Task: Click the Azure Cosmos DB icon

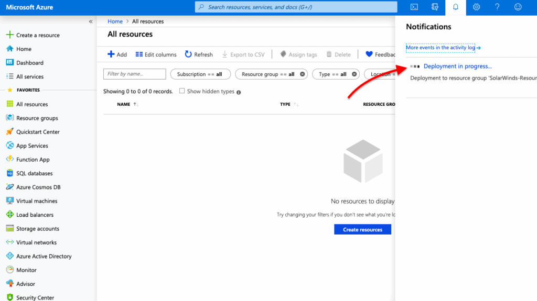Action: (10, 187)
